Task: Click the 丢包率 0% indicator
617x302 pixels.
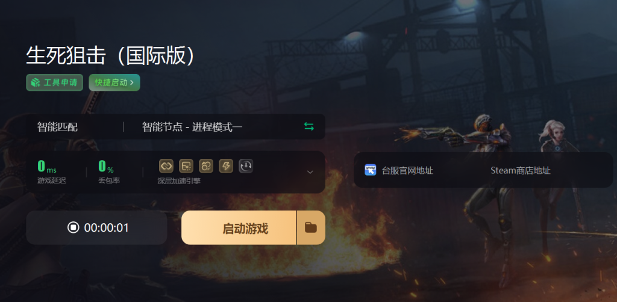Action: [108, 172]
